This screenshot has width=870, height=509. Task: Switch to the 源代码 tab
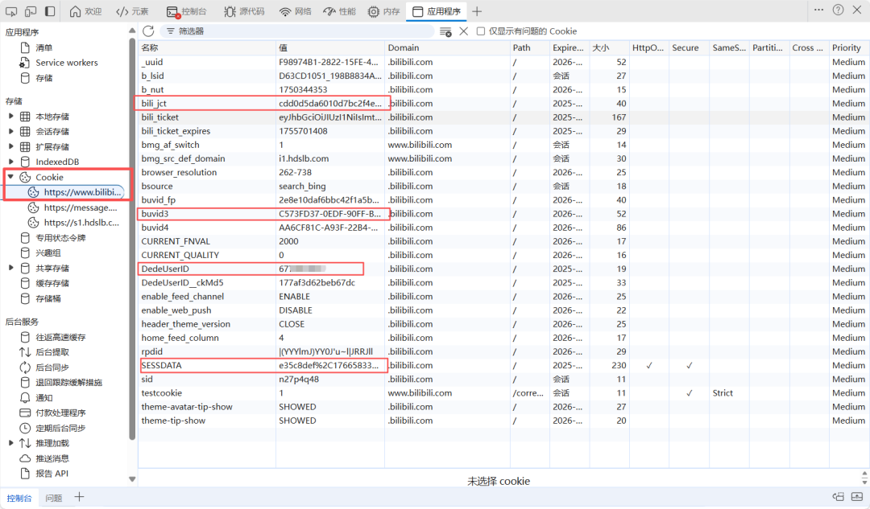tap(244, 11)
